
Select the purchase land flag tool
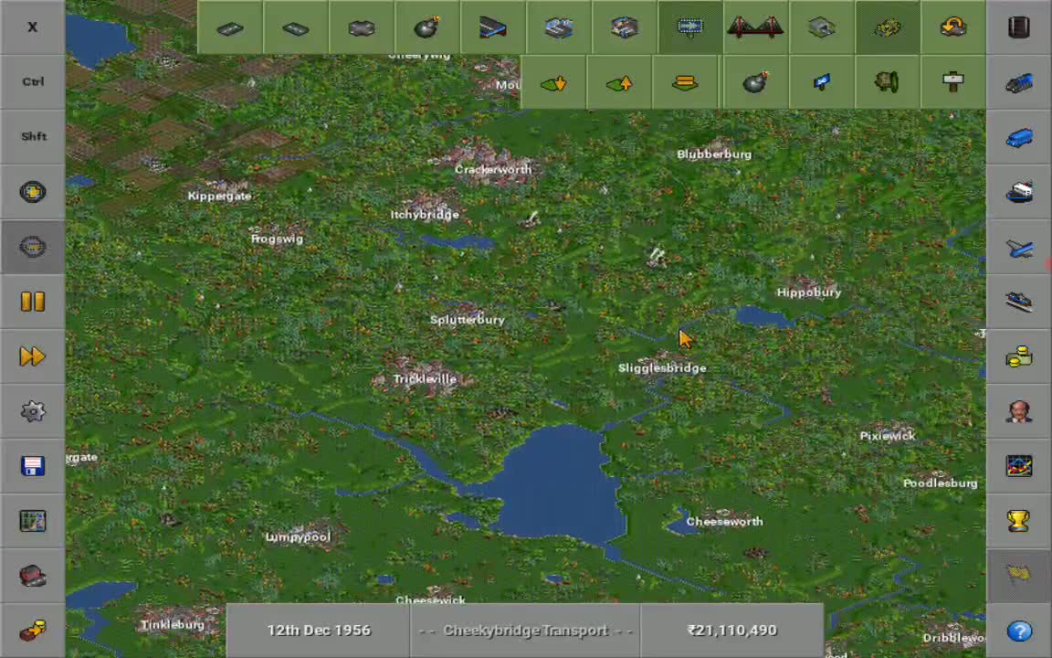tap(821, 82)
